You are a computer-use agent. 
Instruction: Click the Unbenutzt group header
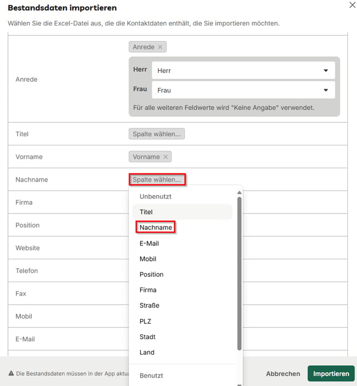[x=156, y=196]
